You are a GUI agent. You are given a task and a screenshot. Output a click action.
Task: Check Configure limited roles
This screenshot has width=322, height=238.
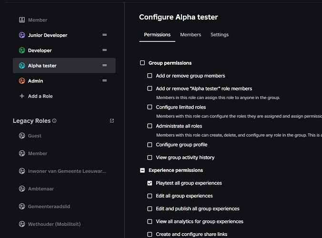(x=150, y=107)
